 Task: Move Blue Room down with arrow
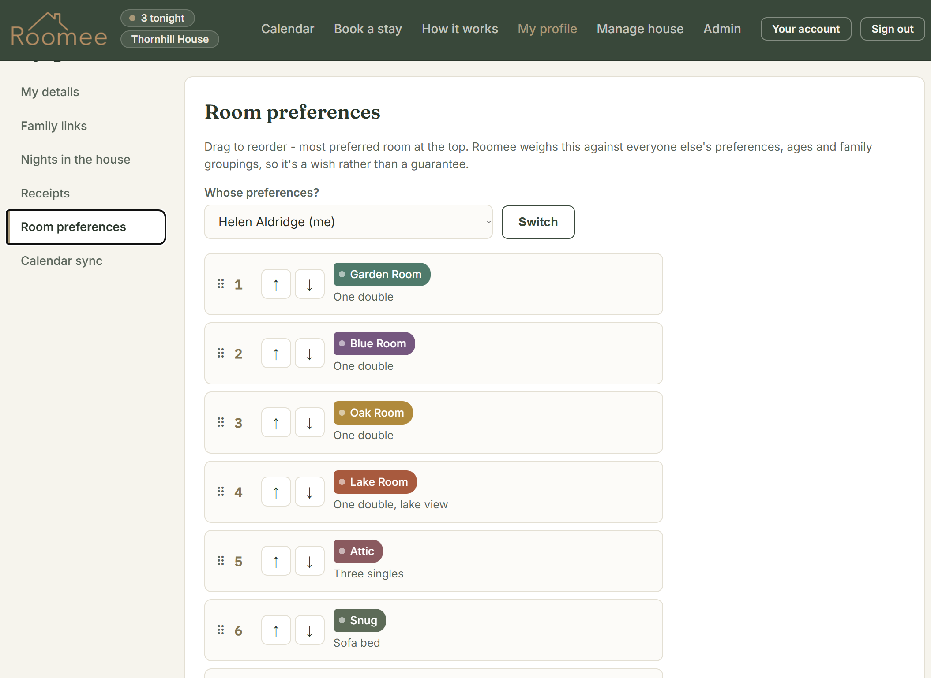click(x=310, y=354)
